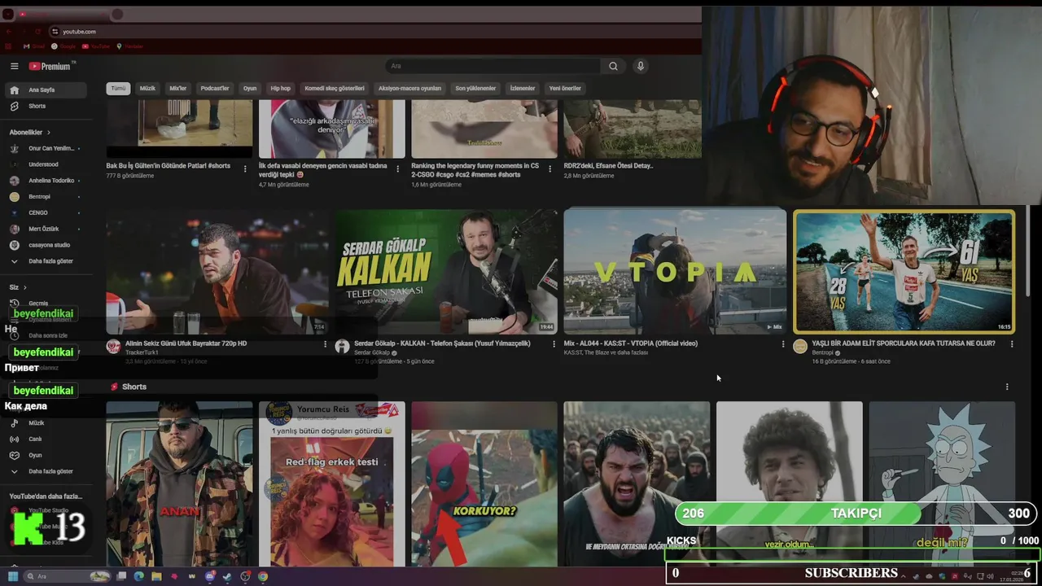Select the 'Komedi skeç gösterileri' chip
This screenshot has height=586, width=1042.
(334, 88)
